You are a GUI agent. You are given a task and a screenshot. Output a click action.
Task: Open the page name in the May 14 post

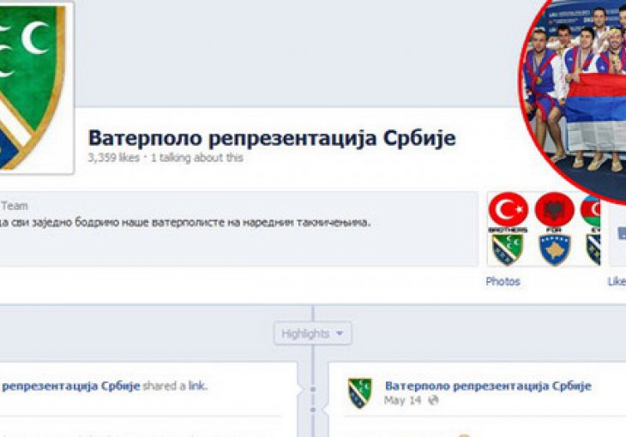488,386
